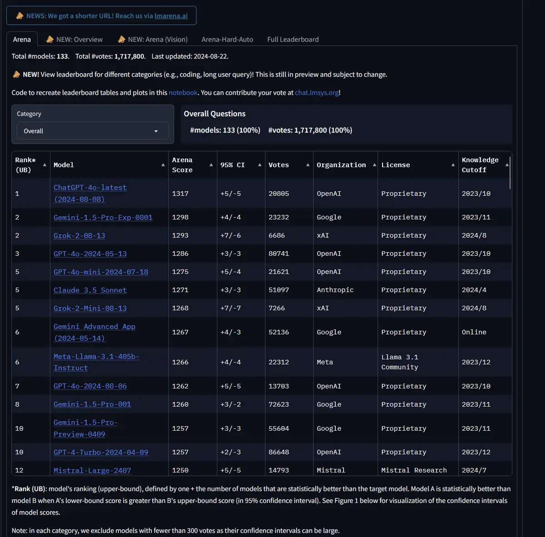Open the GPT-4-Turbo-2024-04-09 model link
Image resolution: width=545 pixels, height=537 pixels.
coord(101,452)
